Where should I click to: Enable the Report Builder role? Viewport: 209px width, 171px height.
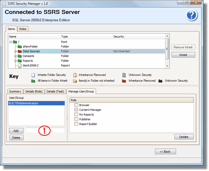[x=76, y=124]
